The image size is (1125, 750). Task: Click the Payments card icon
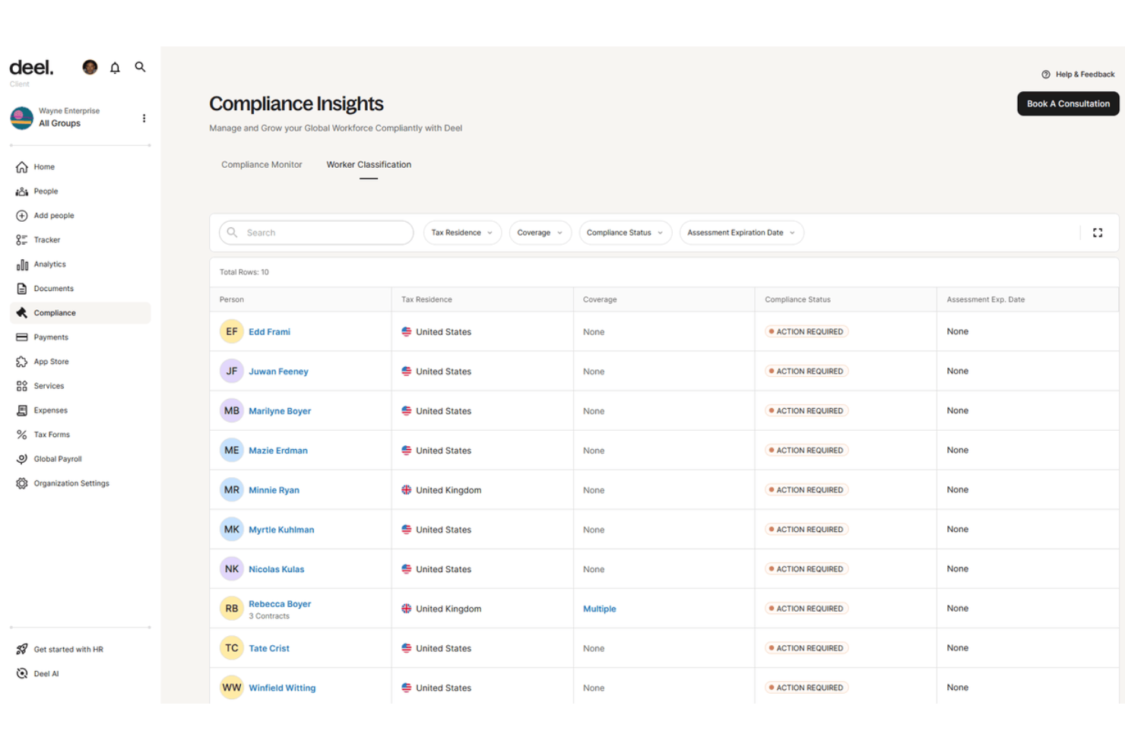click(22, 337)
